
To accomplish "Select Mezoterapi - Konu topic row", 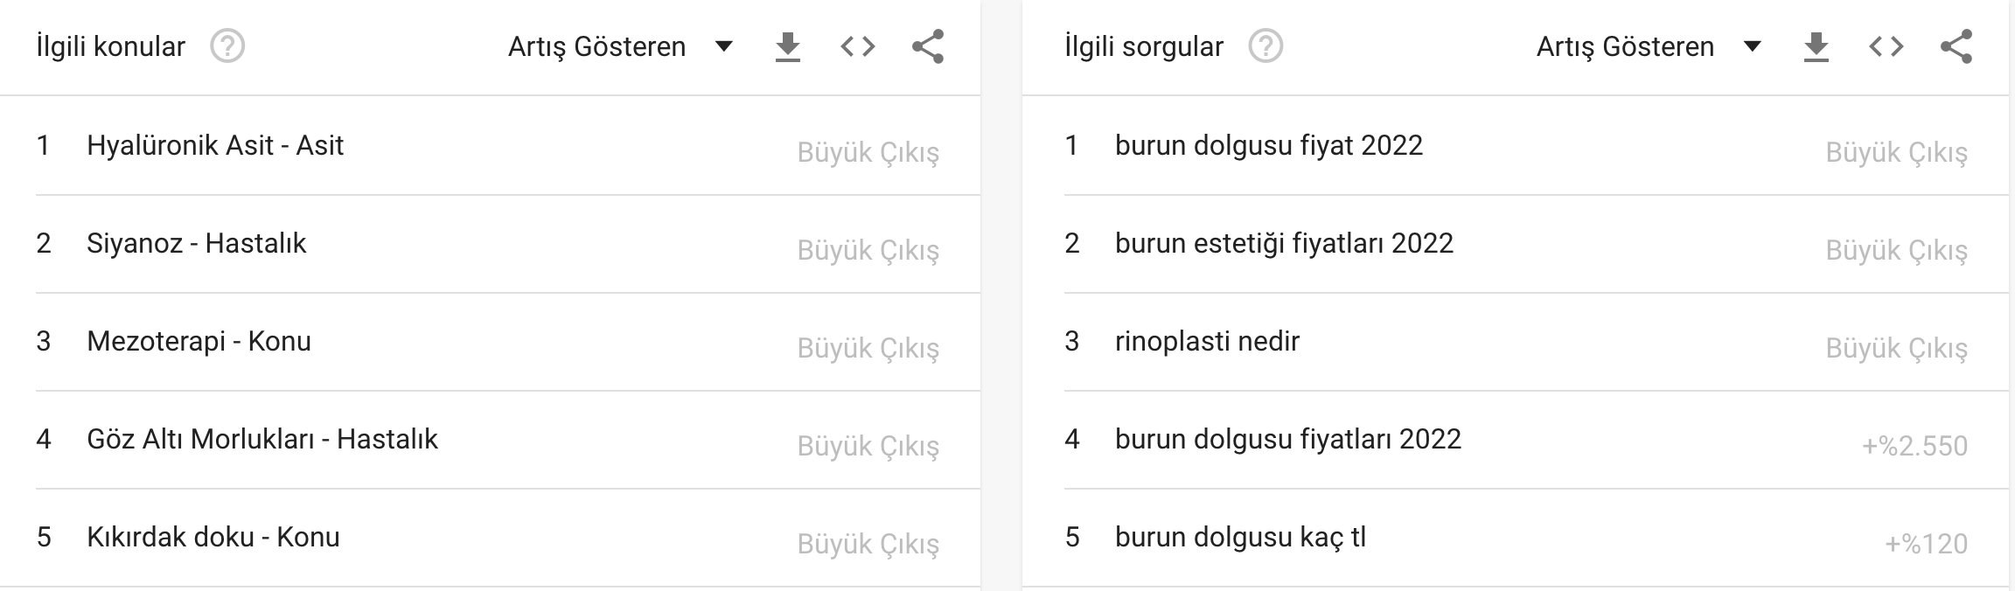I will pos(507,341).
